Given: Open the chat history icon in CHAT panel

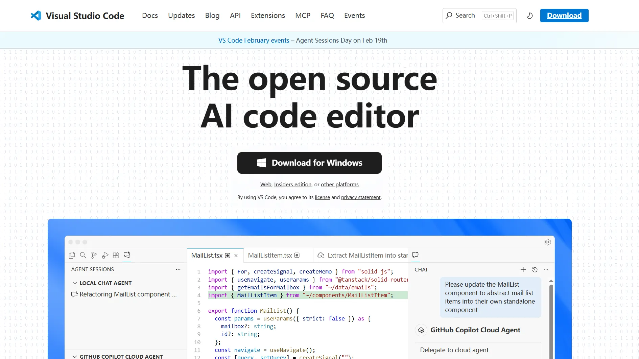Looking at the screenshot, I should [535, 270].
